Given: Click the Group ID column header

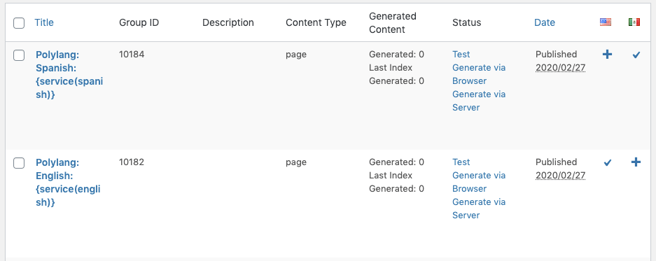Looking at the screenshot, I should [139, 22].
